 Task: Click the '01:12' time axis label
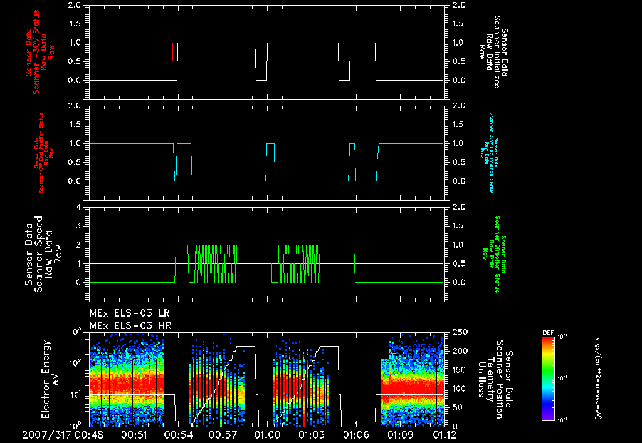click(444, 435)
